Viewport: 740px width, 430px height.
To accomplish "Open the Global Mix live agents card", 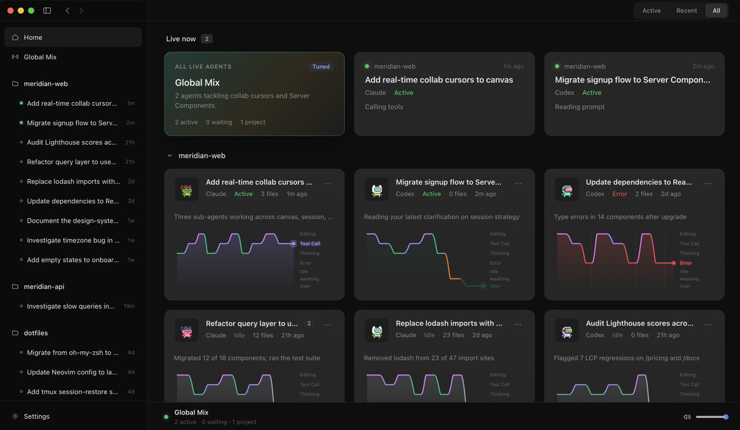I will tap(254, 94).
